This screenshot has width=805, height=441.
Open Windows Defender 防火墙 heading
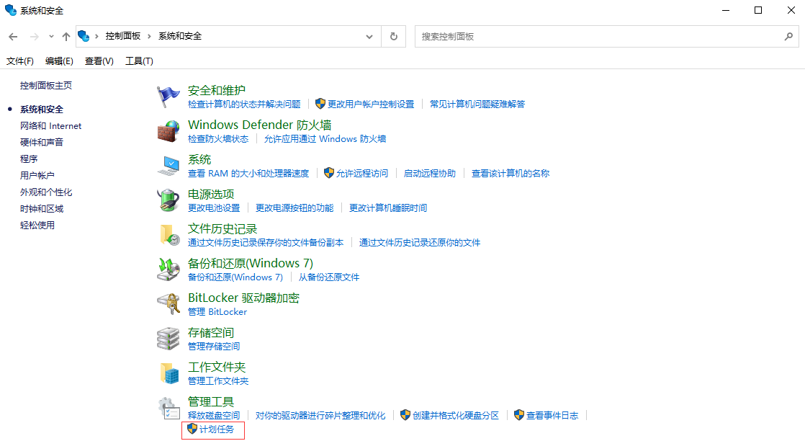coord(260,125)
